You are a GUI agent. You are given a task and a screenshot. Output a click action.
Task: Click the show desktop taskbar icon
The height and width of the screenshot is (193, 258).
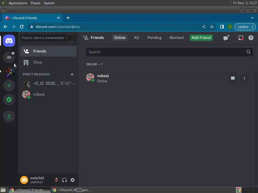point(3,190)
